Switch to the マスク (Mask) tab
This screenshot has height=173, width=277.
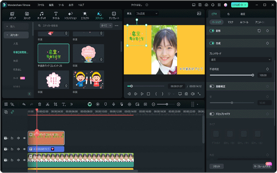pos(231,22)
